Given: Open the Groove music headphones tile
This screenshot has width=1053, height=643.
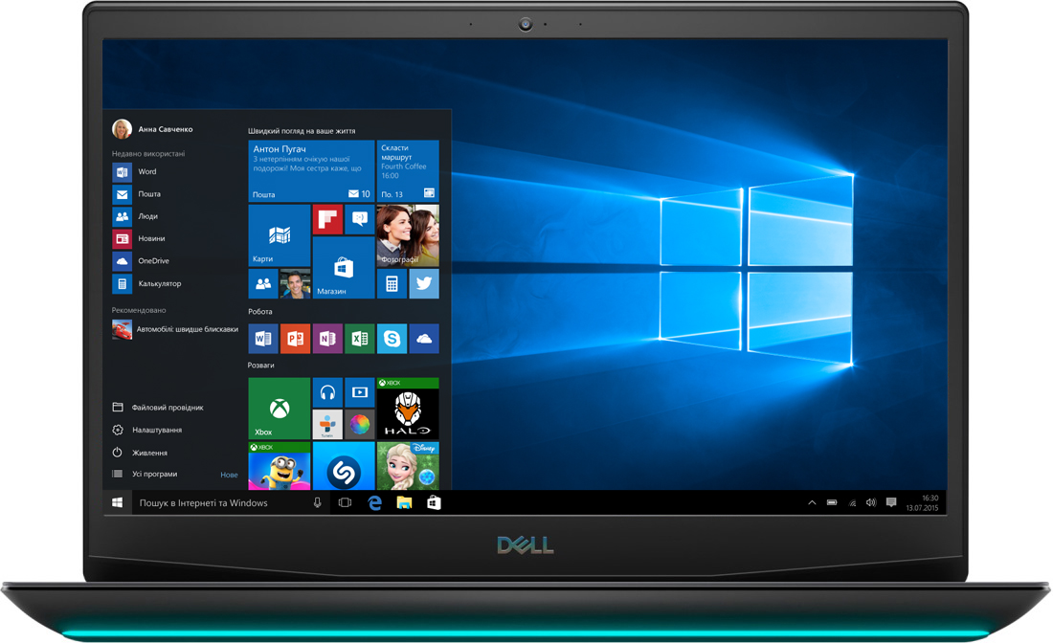Looking at the screenshot, I should pyautogui.click(x=327, y=392).
